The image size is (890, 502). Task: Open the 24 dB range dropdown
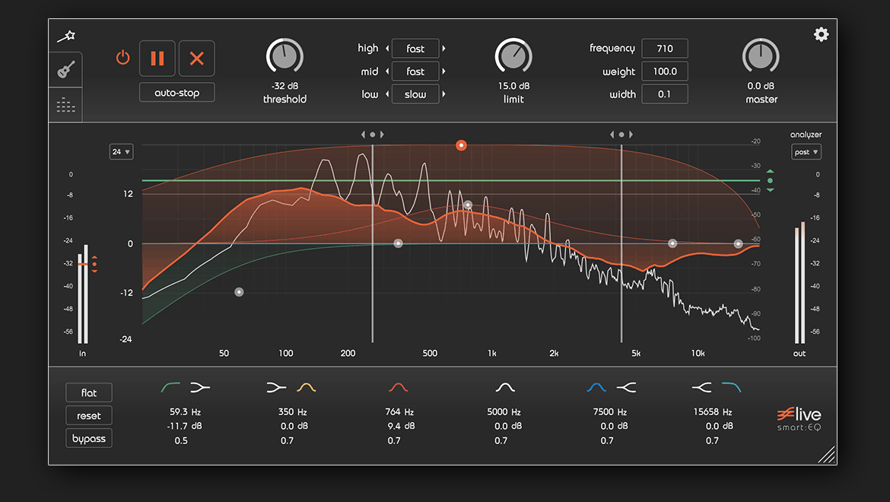pos(122,152)
